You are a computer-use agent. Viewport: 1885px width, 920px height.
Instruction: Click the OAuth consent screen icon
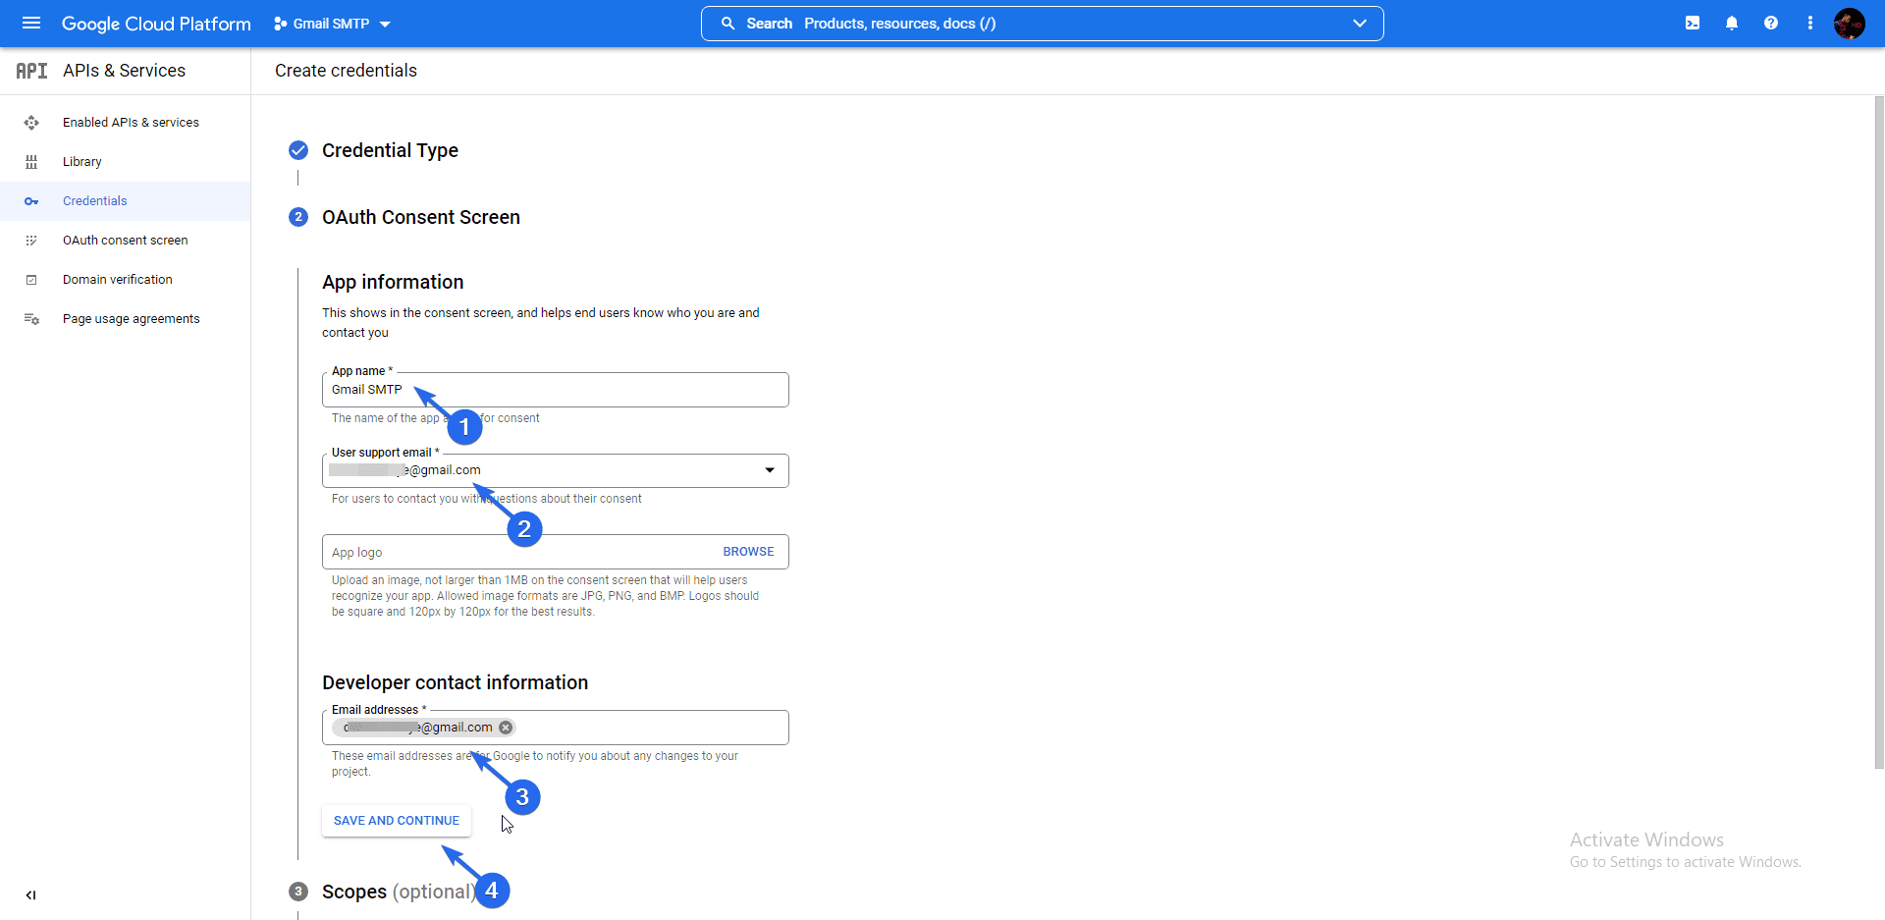coord(31,241)
